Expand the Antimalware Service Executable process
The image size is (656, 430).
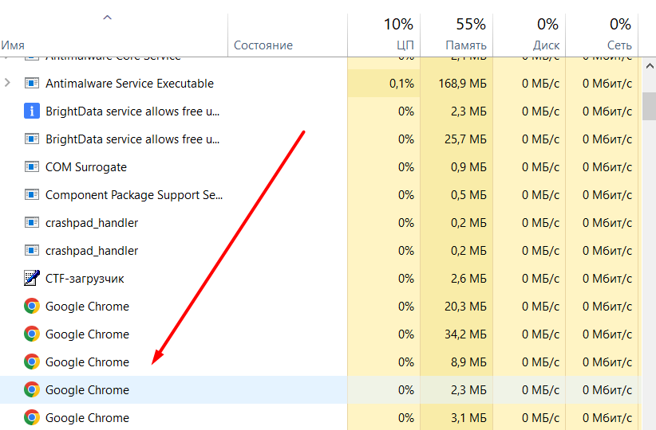pos(8,83)
